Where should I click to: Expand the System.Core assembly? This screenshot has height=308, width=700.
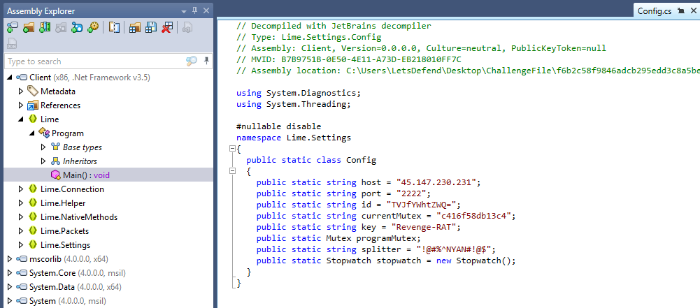(9, 273)
